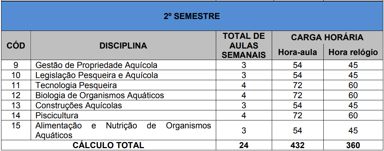The width and height of the screenshot is (384, 151).
Task: Click the "2º SEMESTRE" table title
Action: point(192,16)
